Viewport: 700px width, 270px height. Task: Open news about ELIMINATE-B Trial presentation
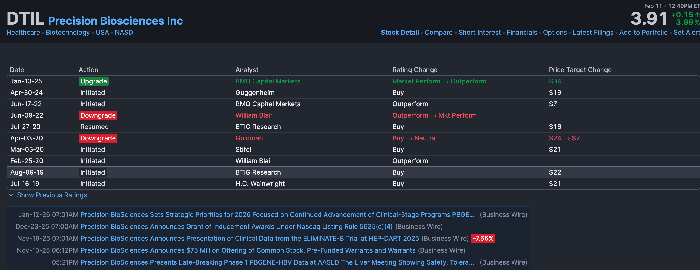pyautogui.click(x=250, y=239)
